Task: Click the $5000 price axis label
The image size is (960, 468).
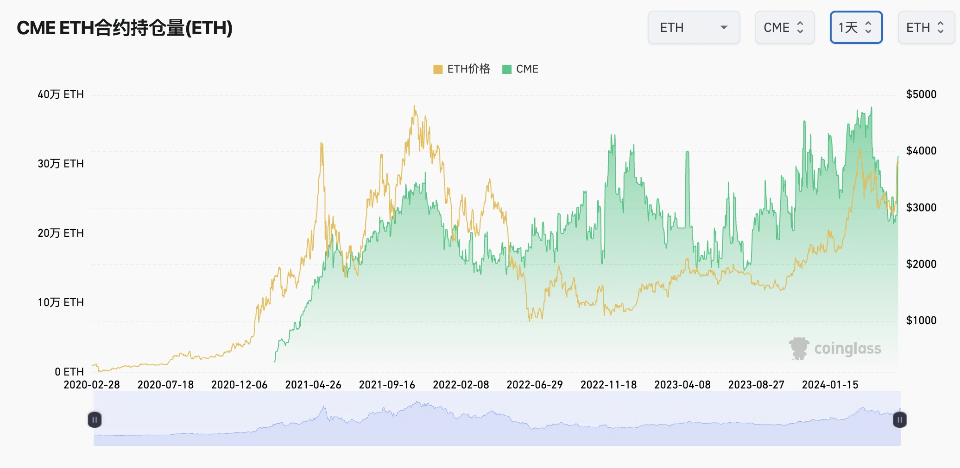Action: (921, 94)
